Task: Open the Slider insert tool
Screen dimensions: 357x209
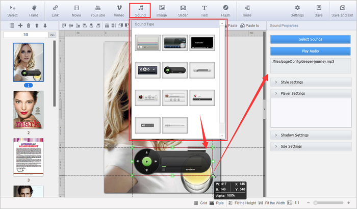Action: click(183, 11)
